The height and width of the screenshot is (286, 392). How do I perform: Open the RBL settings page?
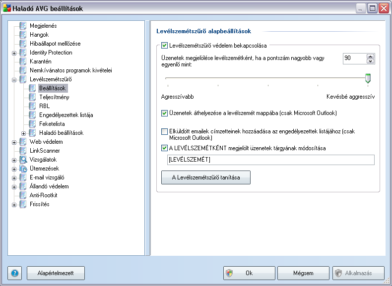point(45,106)
